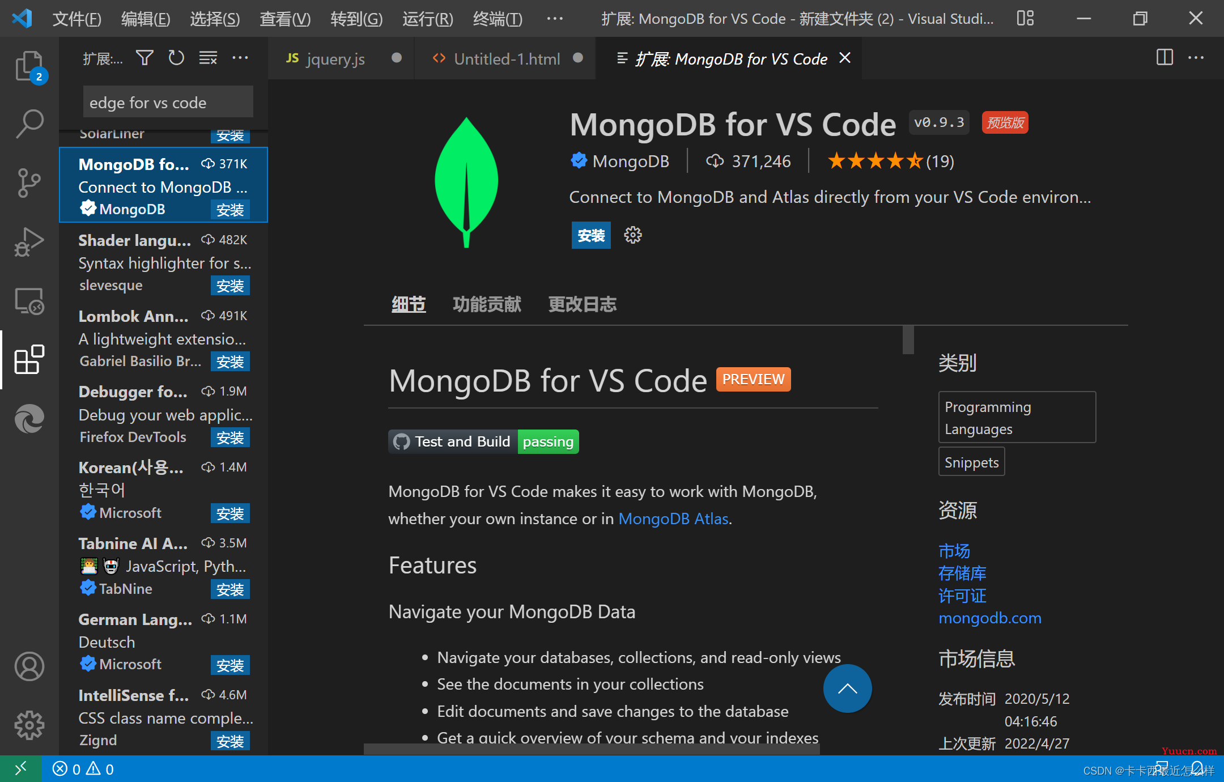Image resolution: width=1224 pixels, height=782 pixels.
Task: Open the Remote Explorer view icon
Action: [x=29, y=301]
